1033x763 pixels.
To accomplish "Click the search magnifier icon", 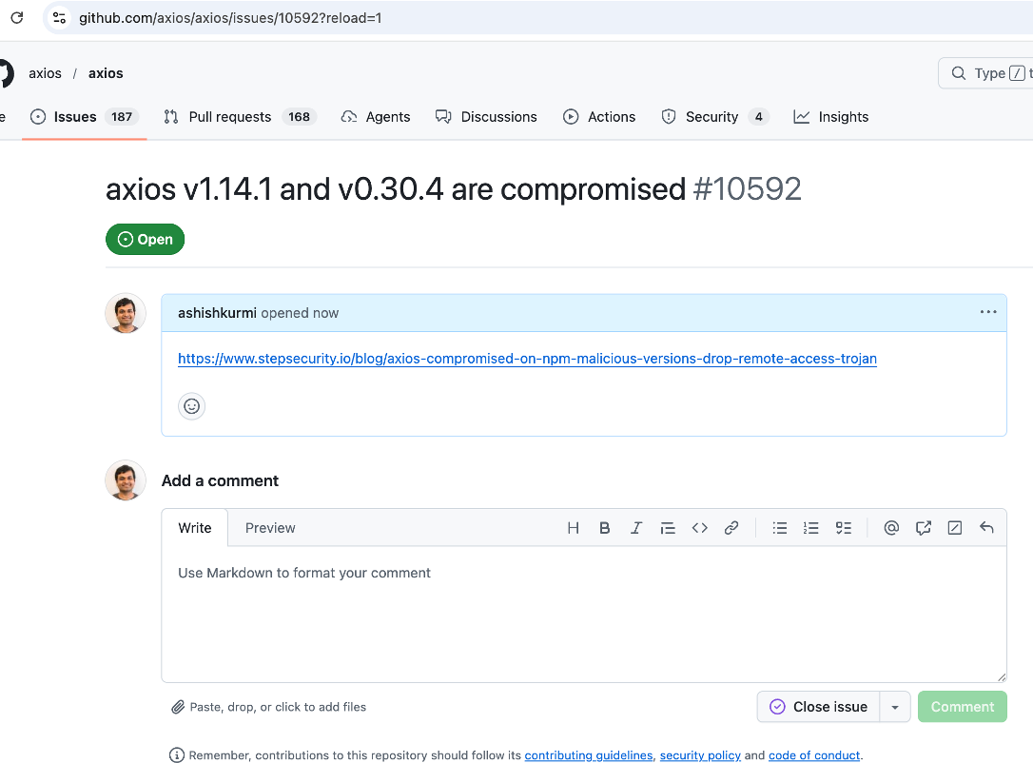I will pos(959,73).
